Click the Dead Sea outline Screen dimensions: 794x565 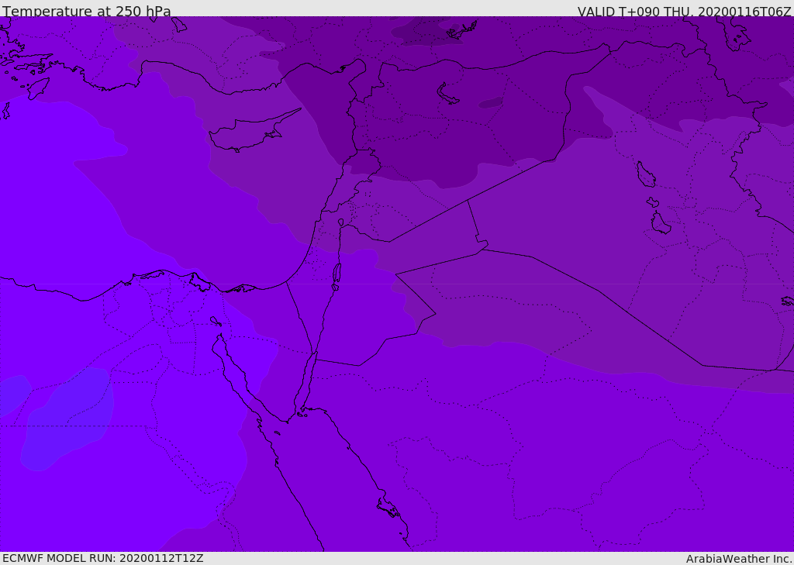tap(337, 274)
